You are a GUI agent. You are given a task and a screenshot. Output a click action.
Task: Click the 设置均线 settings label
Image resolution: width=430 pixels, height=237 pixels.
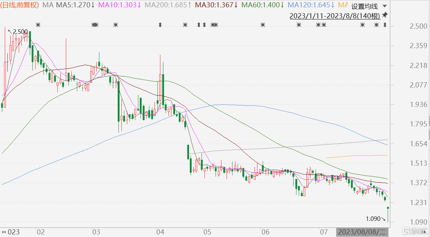click(365, 6)
